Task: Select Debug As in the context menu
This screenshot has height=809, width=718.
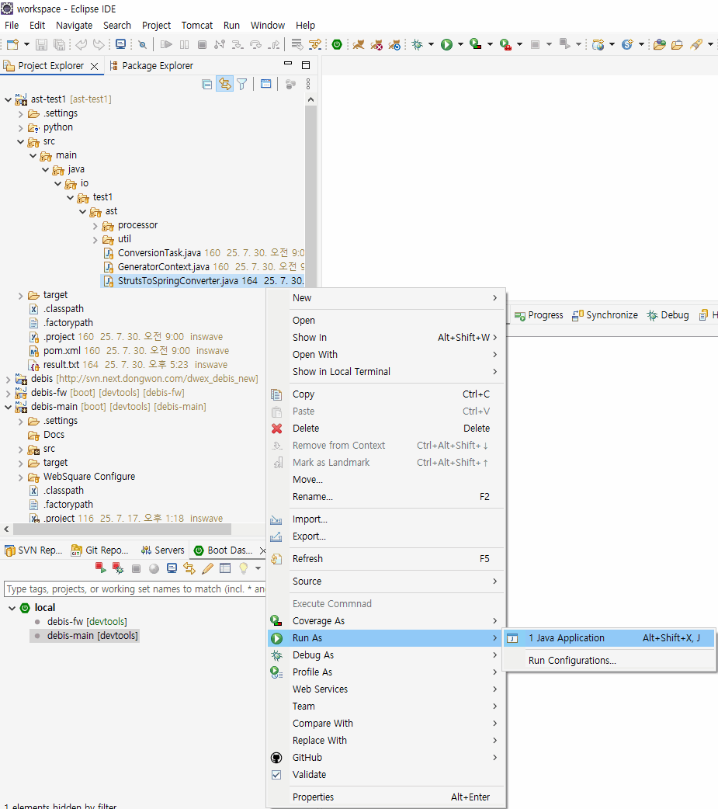Action: (384, 655)
